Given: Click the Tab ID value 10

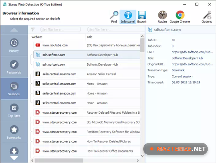Looking at the screenshot, I should click(x=174, y=40).
